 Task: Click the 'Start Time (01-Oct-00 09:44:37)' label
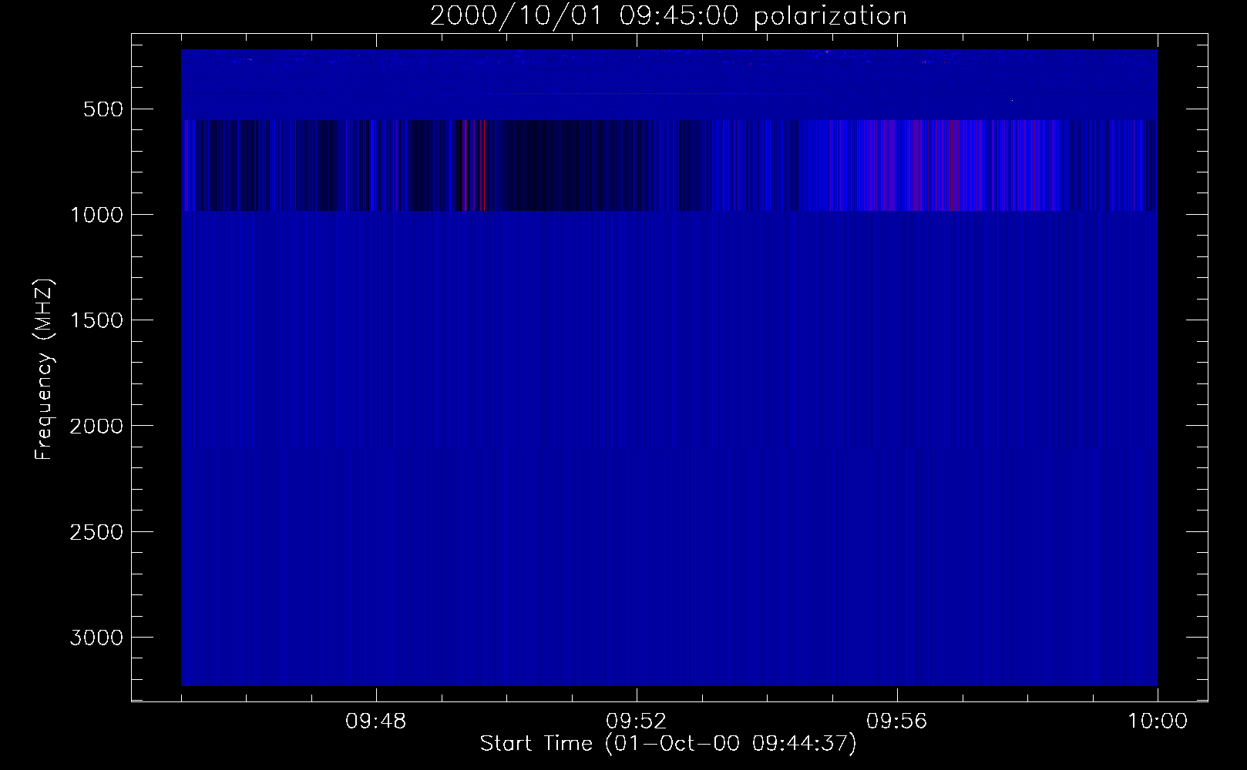[668, 744]
